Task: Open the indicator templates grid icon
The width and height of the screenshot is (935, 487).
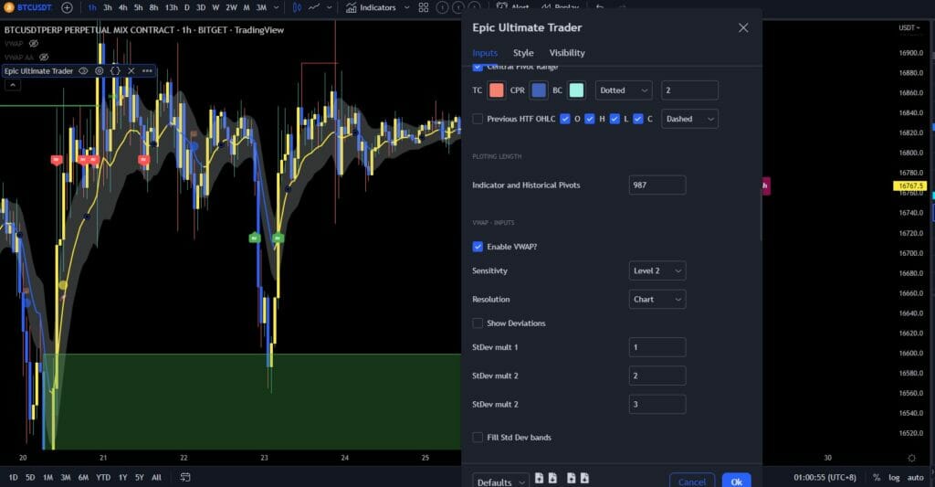Action: [424, 7]
